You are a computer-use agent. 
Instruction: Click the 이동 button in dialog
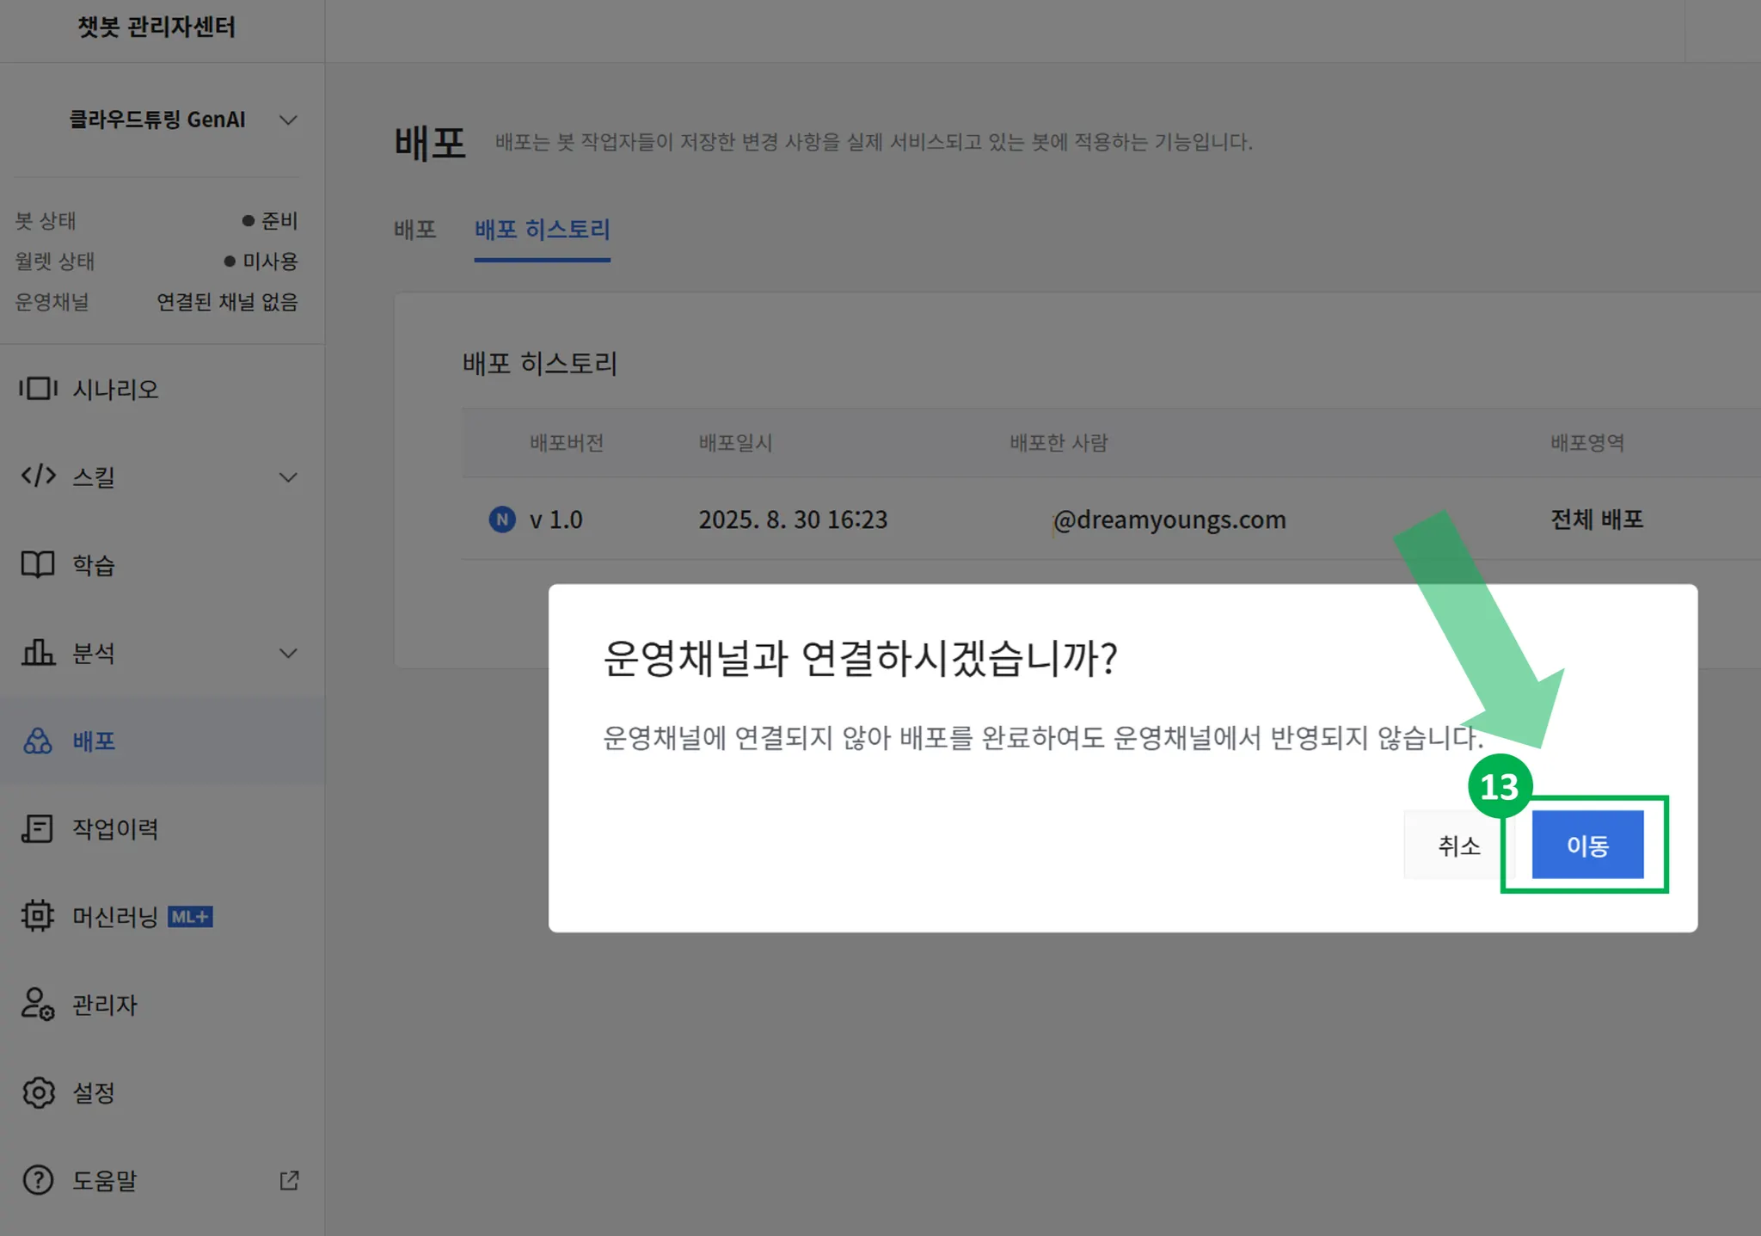[1587, 845]
